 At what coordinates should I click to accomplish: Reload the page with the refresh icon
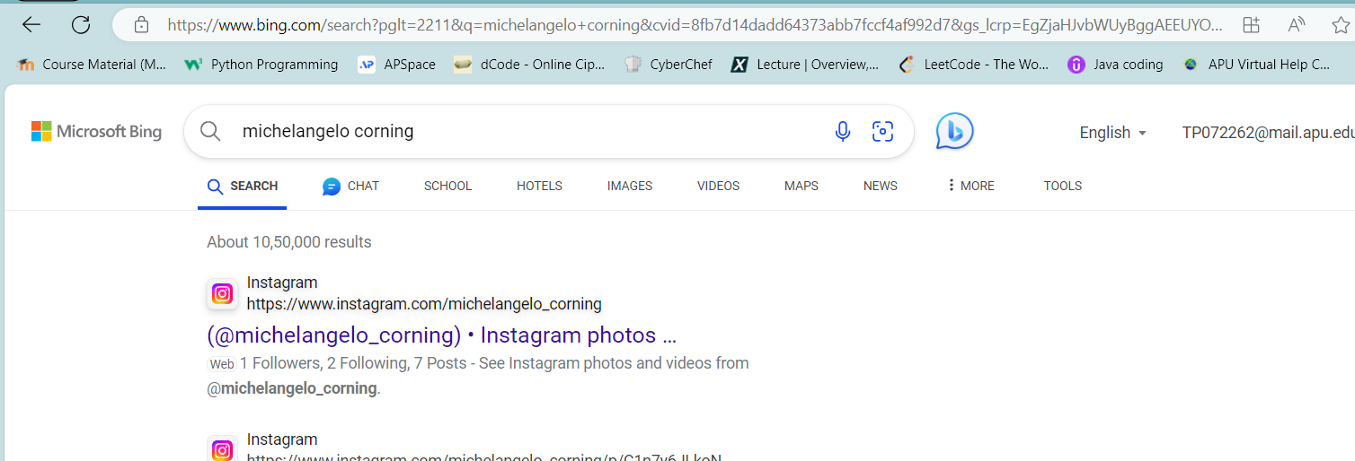[81, 25]
